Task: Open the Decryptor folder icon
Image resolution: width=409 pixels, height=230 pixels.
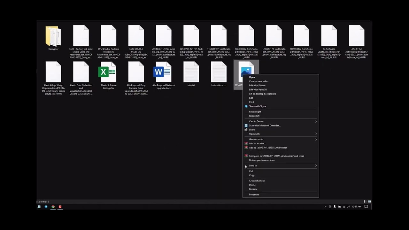Action: point(53,36)
